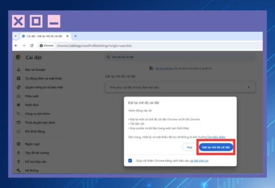This screenshot has height=188, width=275.
Task: Click the Xoá cookie bullet text
Action: point(158,128)
